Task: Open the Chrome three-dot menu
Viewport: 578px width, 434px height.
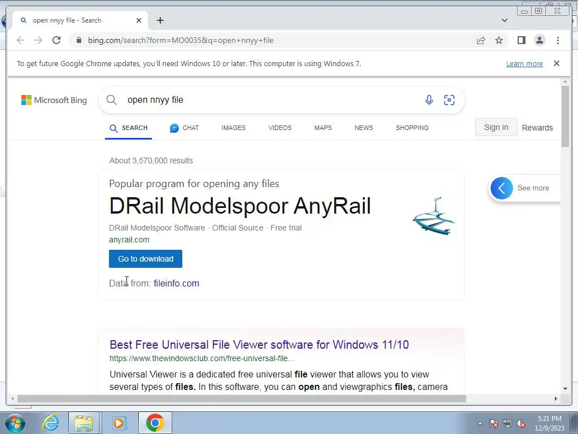Action: coord(558,40)
